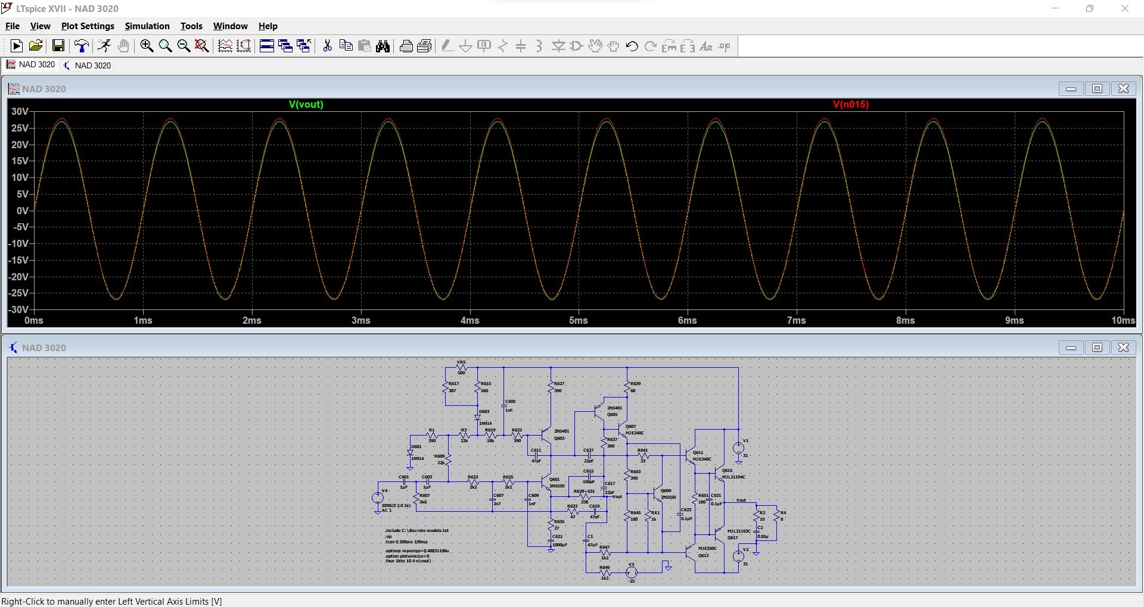Maximize the waveform plot pane
This screenshot has height=607, width=1144.
point(1097,89)
